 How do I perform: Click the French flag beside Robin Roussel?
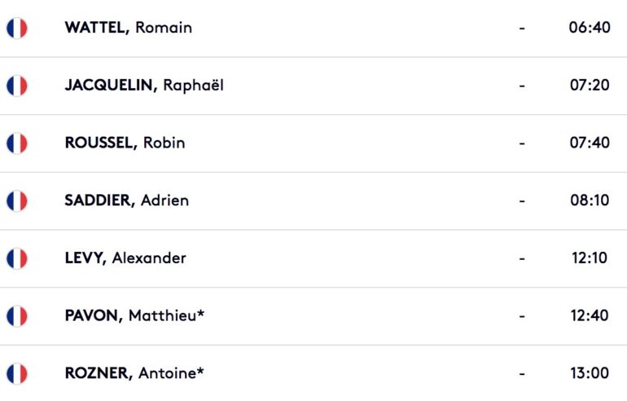(x=16, y=143)
